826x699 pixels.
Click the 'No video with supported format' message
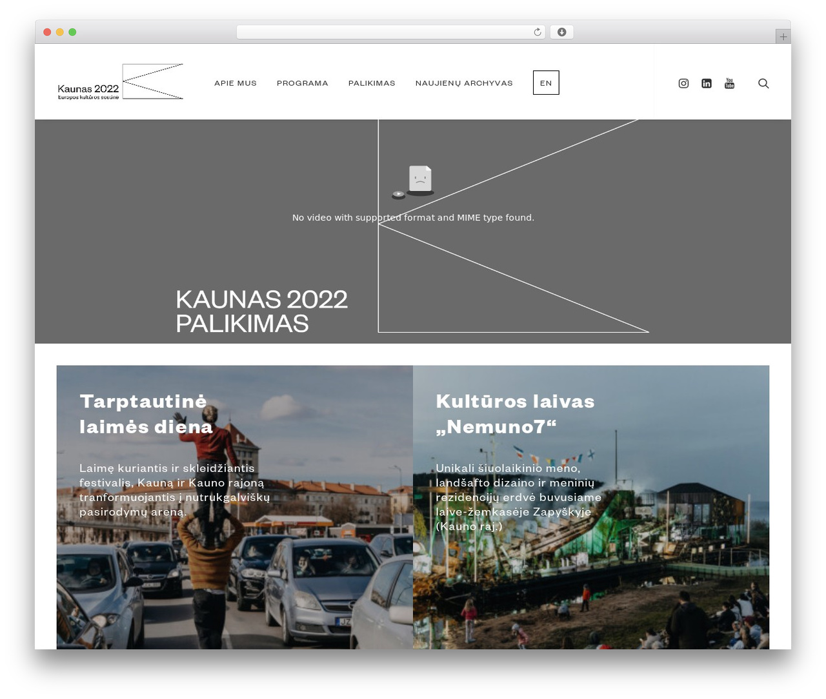tap(413, 218)
